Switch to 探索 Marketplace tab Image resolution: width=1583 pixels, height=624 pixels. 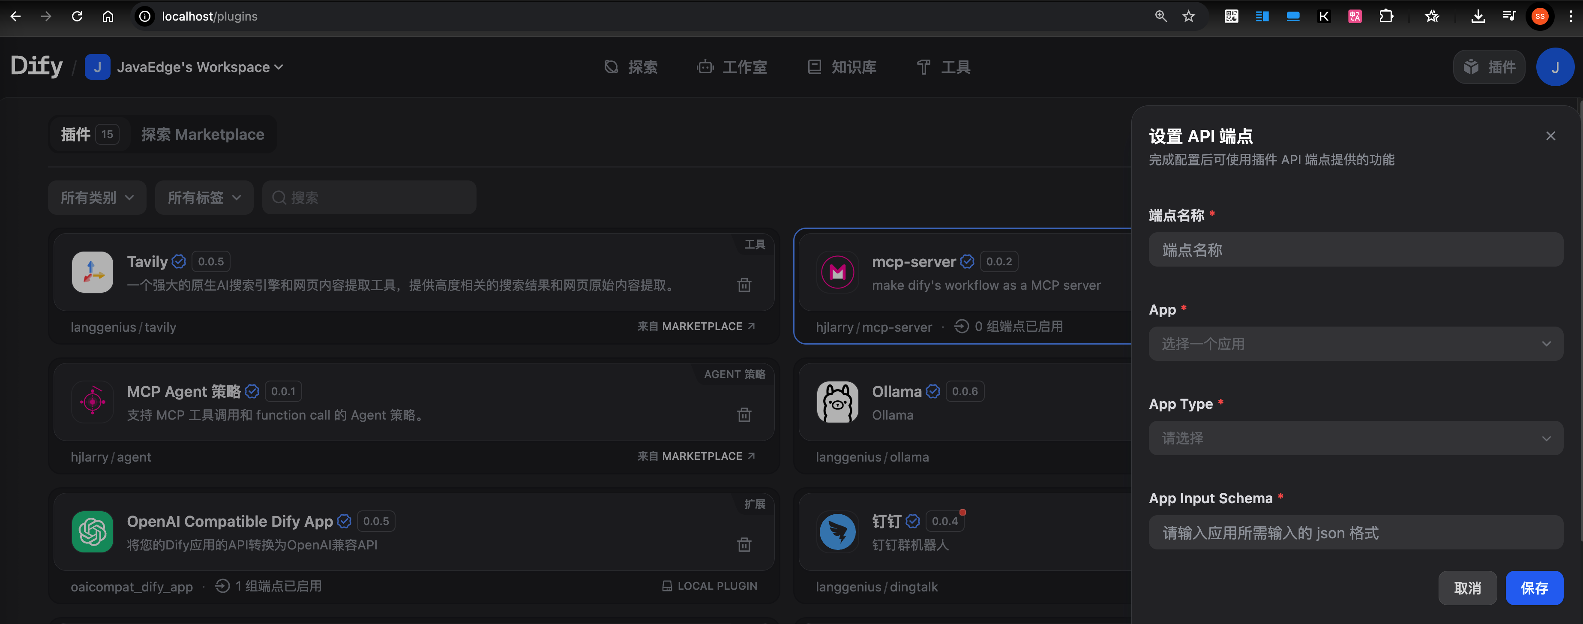[202, 135]
